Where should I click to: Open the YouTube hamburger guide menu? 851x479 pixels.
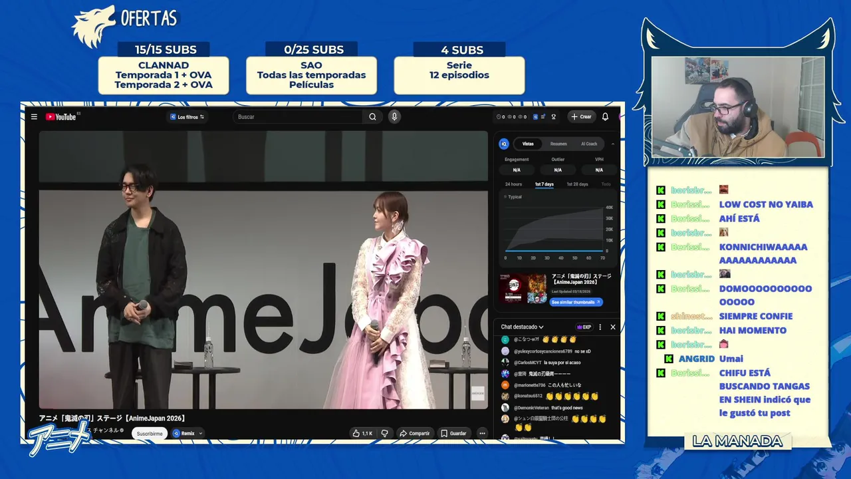point(34,116)
